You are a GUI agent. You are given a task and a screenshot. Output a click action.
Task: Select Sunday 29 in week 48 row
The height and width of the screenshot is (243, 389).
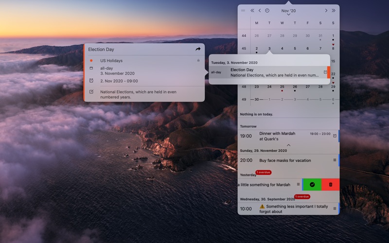[333, 87]
